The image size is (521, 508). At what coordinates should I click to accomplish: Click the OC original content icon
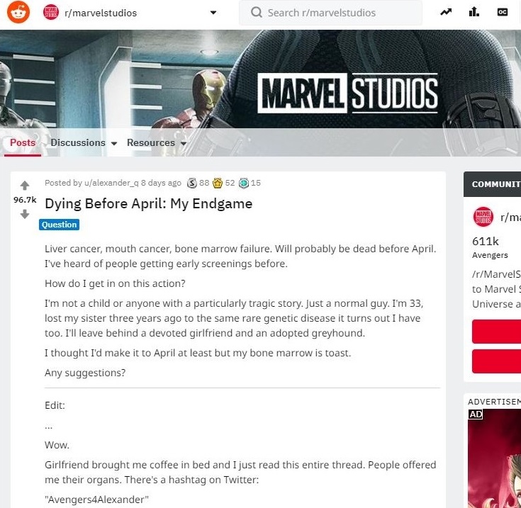503,13
